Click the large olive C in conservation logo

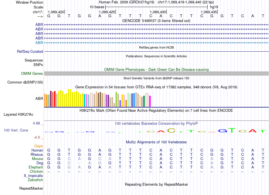pyautogui.click(x=171, y=131)
